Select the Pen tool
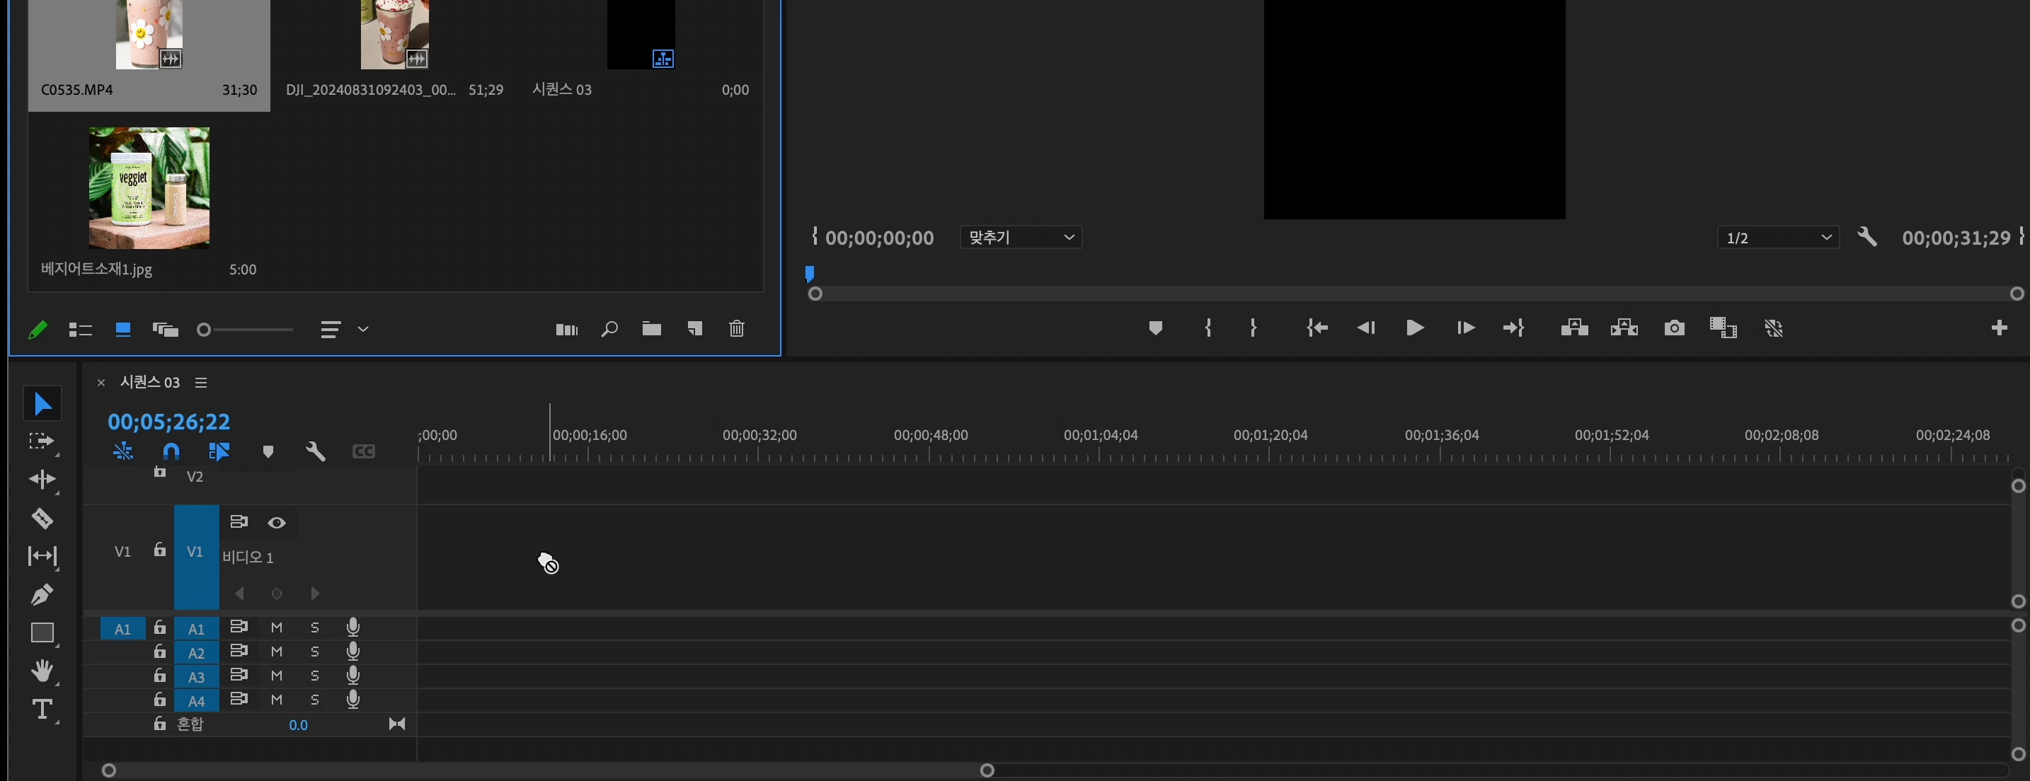The image size is (2030, 781). [42, 594]
